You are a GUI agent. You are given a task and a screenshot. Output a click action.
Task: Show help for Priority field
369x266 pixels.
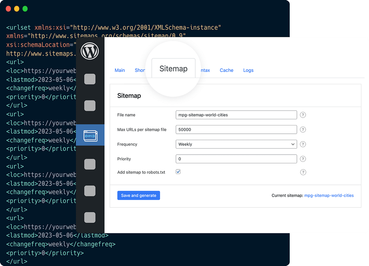click(303, 159)
